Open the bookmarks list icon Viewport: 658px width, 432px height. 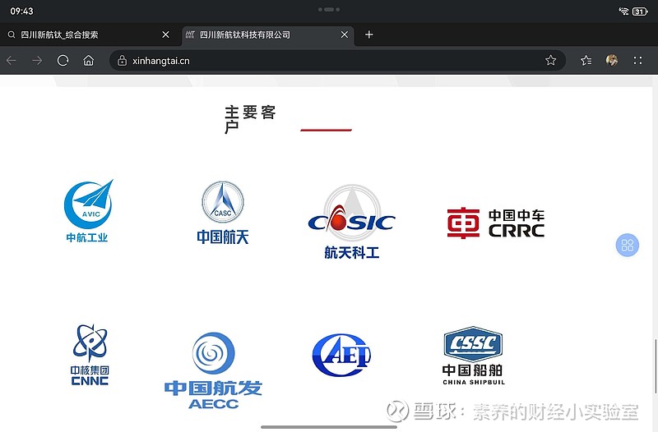point(586,60)
